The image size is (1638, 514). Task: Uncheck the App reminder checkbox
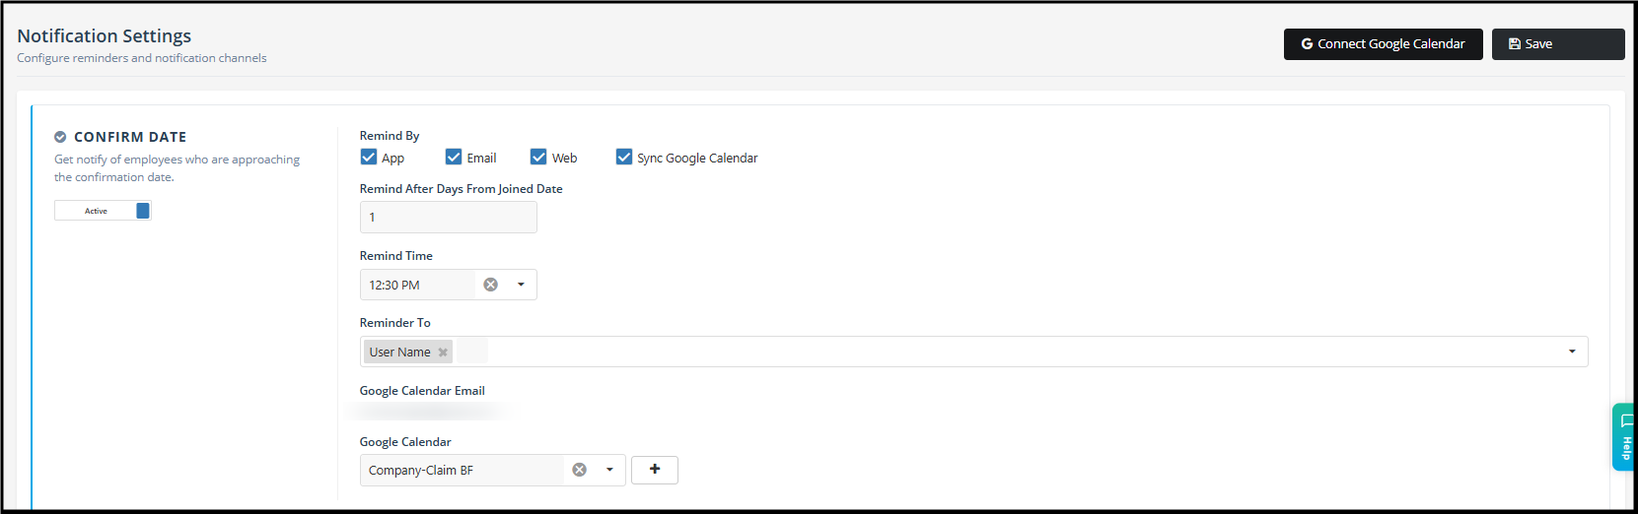369,157
